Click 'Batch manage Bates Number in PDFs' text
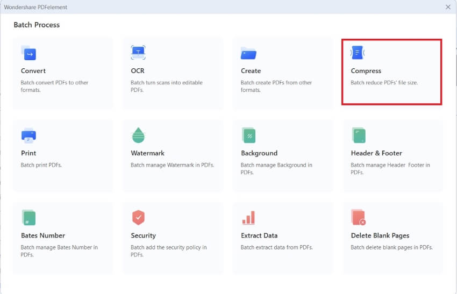The image size is (457, 294). click(x=59, y=251)
